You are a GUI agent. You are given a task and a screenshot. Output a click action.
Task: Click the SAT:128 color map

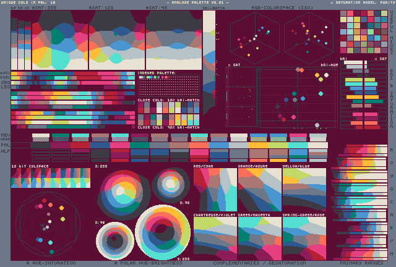point(117,40)
